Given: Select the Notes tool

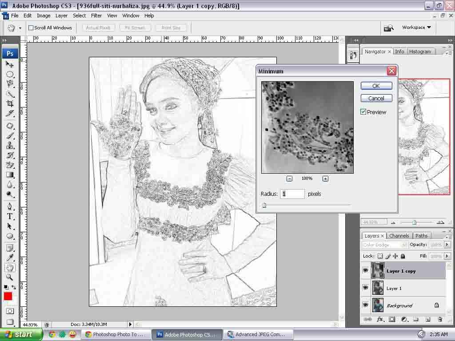Looking at the screenshot, I should (10, 248).
